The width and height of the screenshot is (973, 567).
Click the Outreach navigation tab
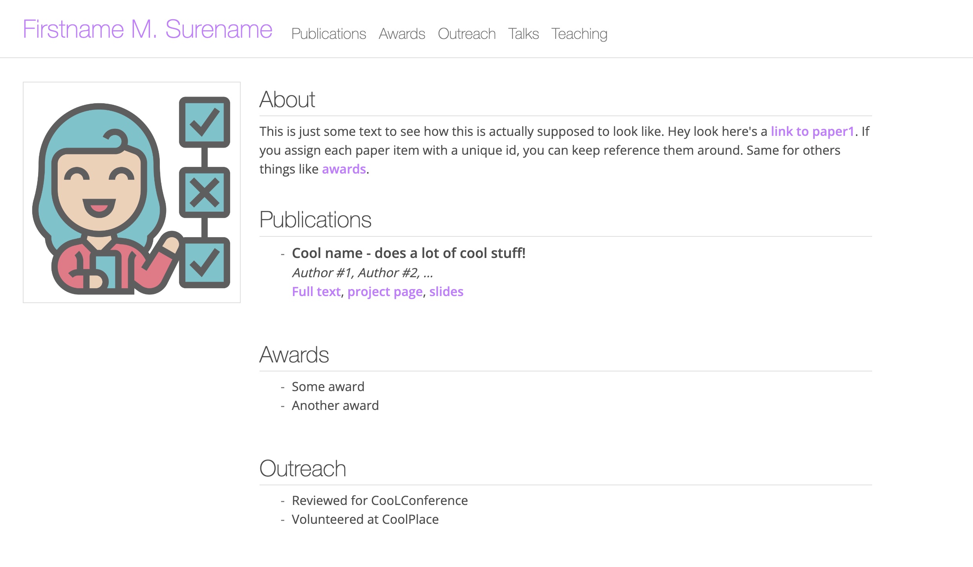pos(466,33)
